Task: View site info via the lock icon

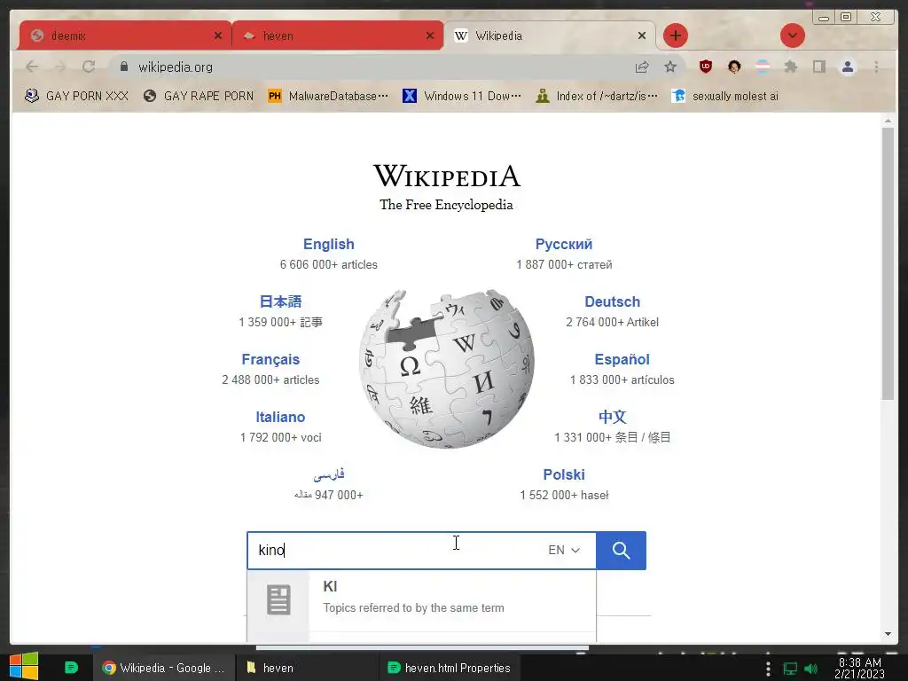Action: pos(124,67)
